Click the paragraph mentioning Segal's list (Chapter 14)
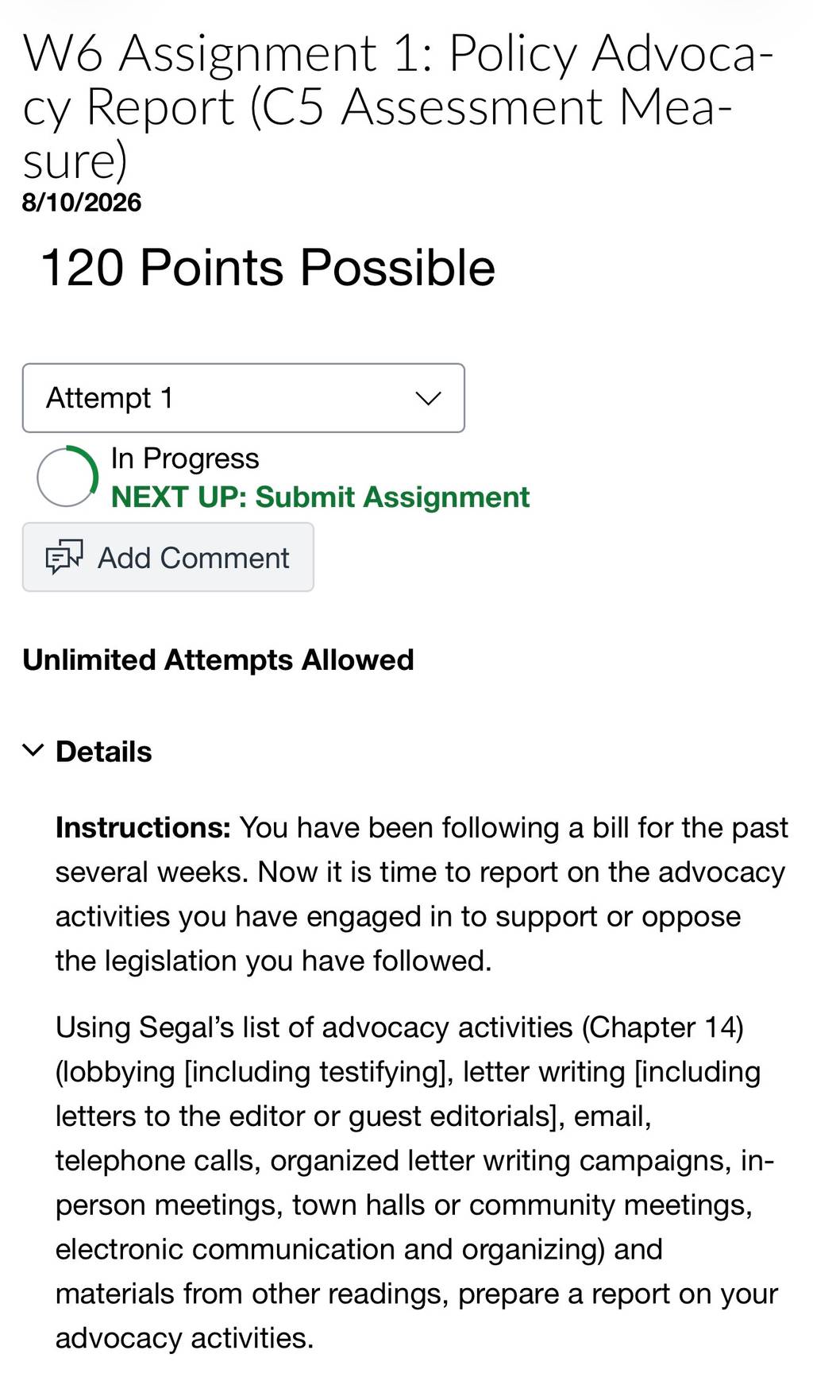 pyautogui.click(x=415, y=1182)
